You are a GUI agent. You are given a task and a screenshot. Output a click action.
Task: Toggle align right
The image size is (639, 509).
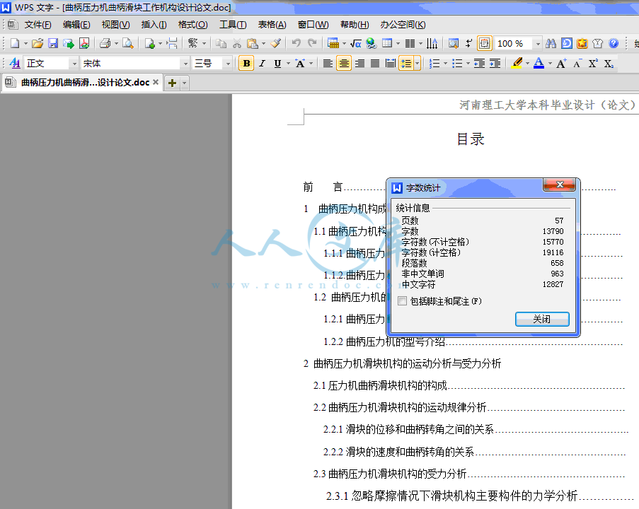[359, 64]
